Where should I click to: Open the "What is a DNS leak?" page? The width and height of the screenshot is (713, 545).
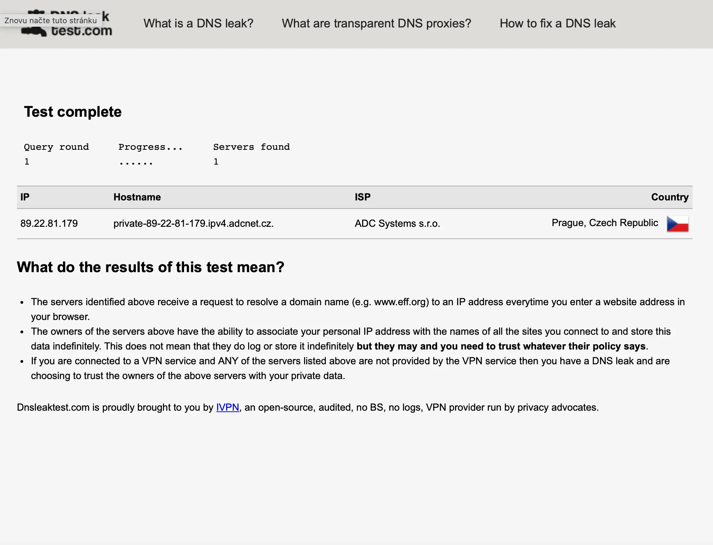pyautogui.click(x=198, y=24)
